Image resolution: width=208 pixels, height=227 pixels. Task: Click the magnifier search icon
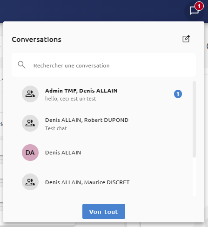[x=21, y=65]
